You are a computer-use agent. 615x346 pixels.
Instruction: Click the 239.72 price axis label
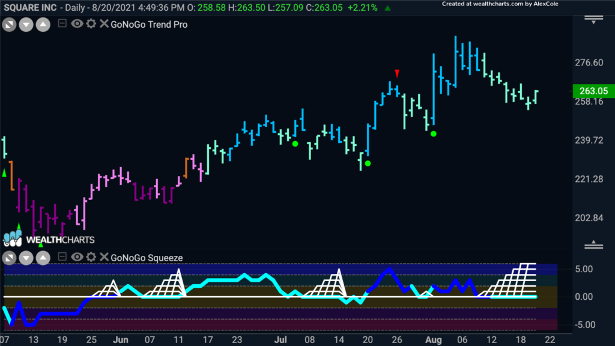pyautogui.click(x=589, y=141)
